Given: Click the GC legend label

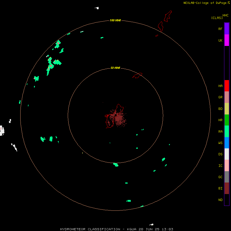Looking at the screenshot, I should tap(220, 177).
